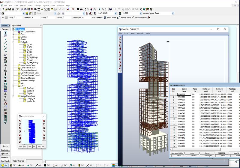Screen dimensions: 240x168
Task: Click the top zoom icon in Aerial Window
Action: (x=44, y=121)
